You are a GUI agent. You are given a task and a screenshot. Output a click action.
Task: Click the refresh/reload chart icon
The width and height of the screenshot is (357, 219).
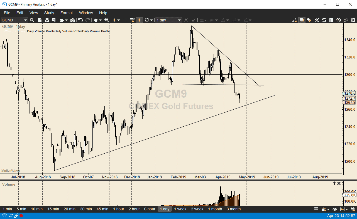[324, 20]
